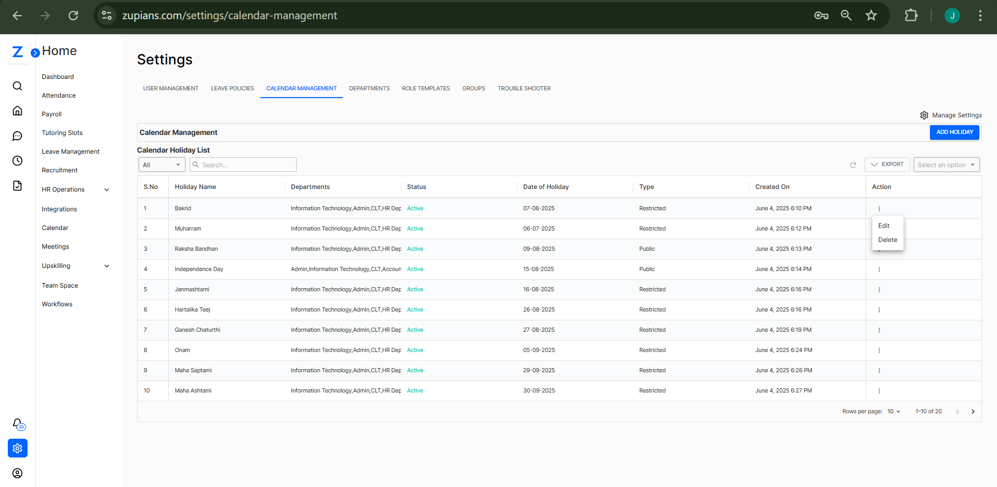This screenshot has height=487, width=997.
Task: Click the search icon in left sidebar
Action: tap(17, 86)
